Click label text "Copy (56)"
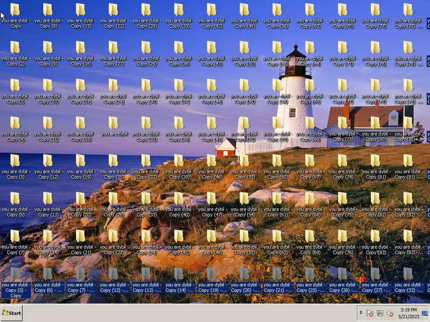 [x=278, y=26]
